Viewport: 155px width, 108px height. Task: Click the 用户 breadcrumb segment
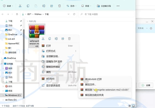(29, 14)
